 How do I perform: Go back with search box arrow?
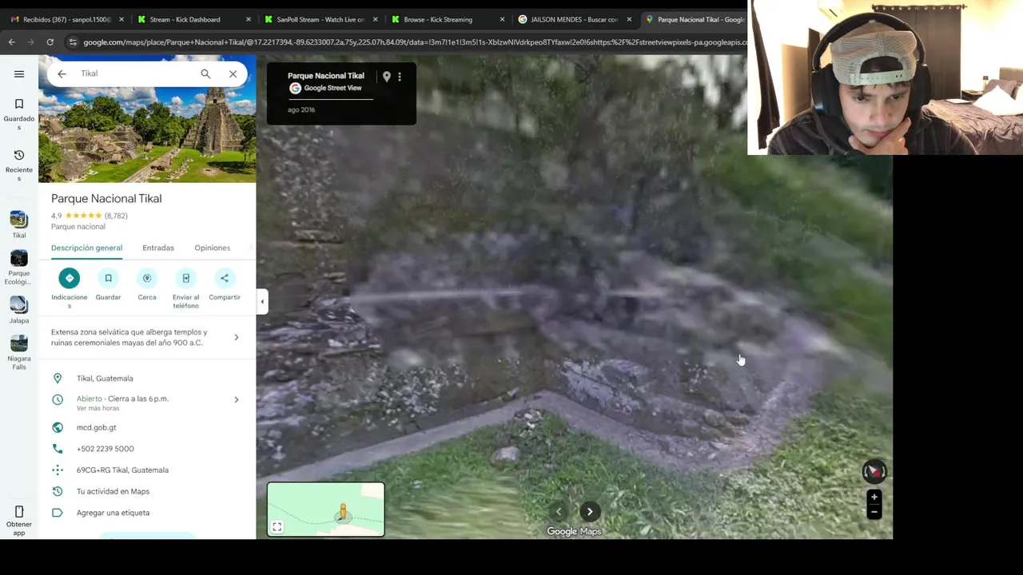tap(62, 73)
